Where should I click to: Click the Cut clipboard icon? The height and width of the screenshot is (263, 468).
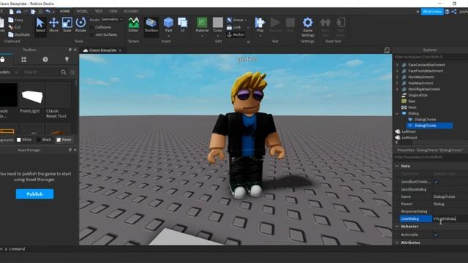(11, 27)
